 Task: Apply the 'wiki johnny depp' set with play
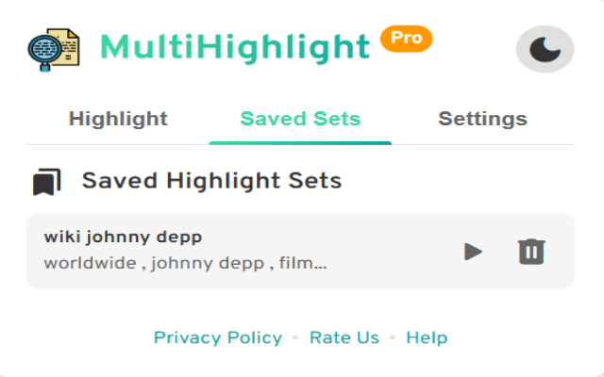pyautogui.click(x=474, y=252)
